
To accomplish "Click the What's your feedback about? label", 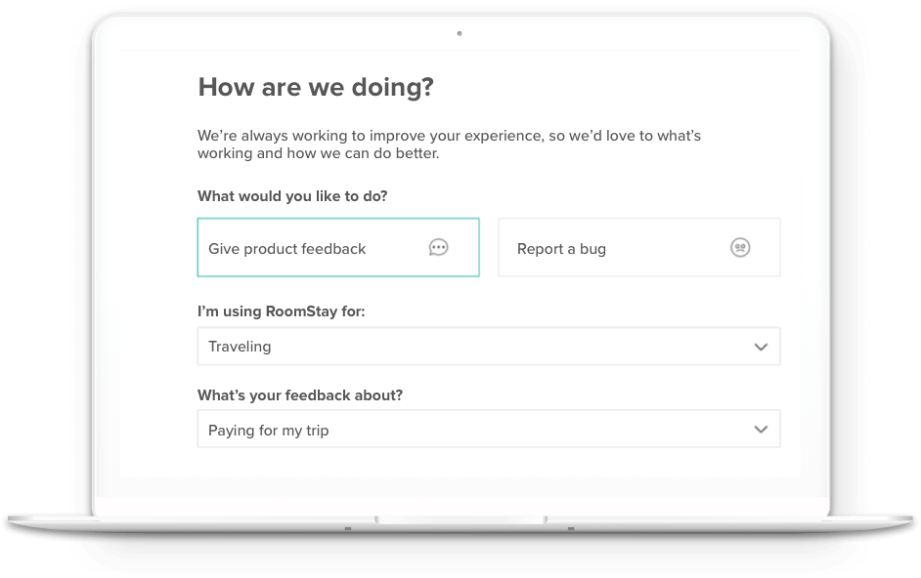I will coord(300,394).
